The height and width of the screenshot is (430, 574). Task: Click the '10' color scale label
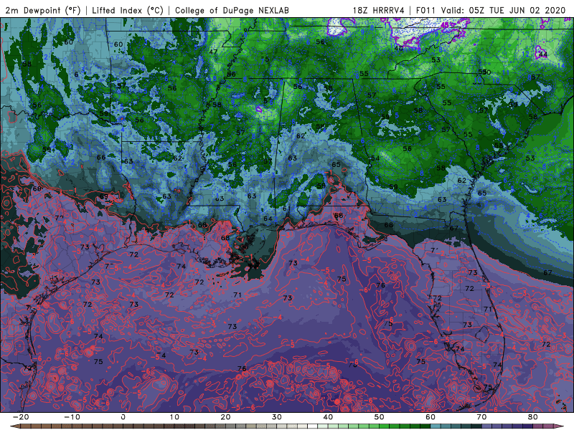pyautogui.click(x=174, y=417)
